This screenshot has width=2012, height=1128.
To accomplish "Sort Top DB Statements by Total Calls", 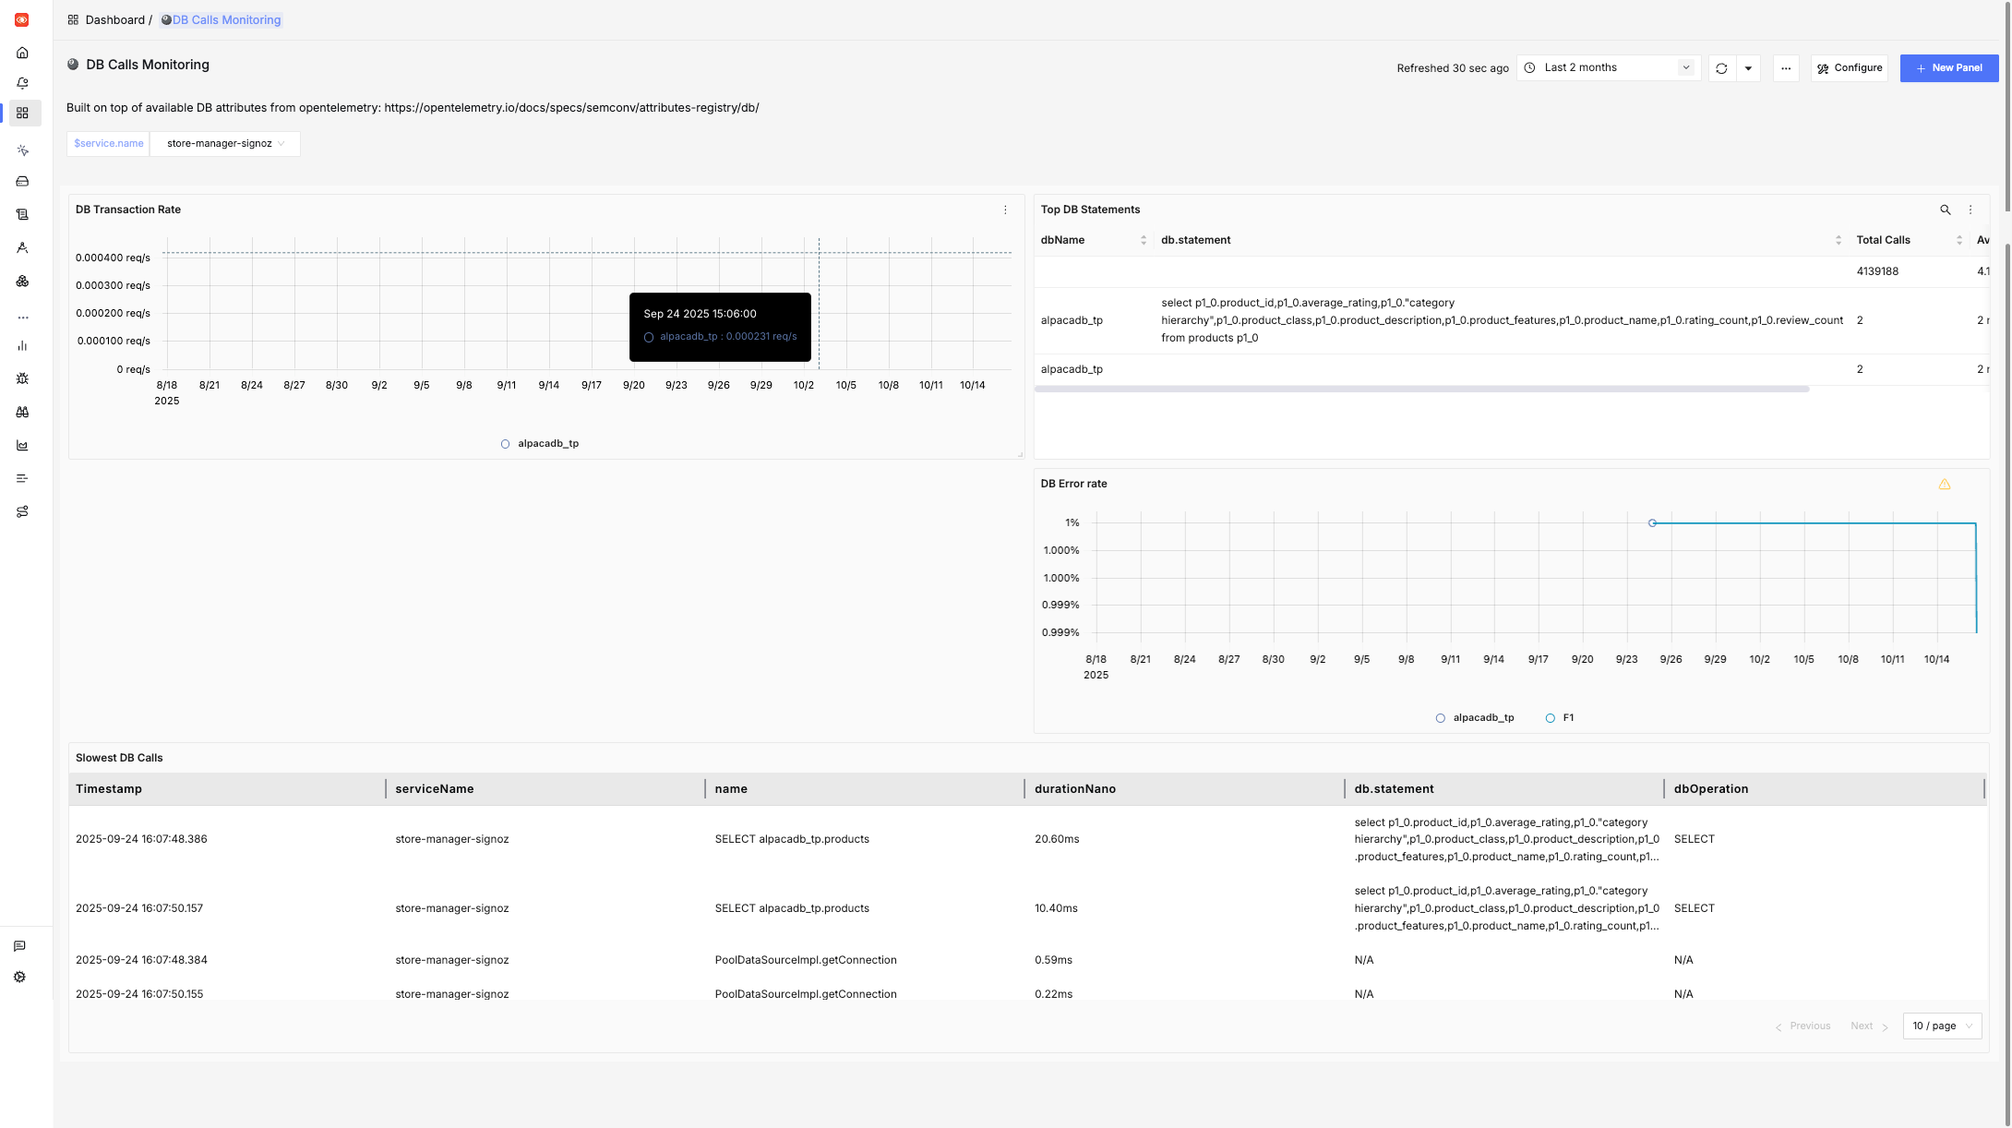I will (1960, 240).
